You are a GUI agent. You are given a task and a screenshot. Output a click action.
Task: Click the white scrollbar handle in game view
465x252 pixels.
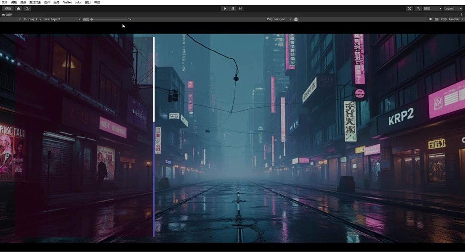pyautogui.click(x=154, y=79)
